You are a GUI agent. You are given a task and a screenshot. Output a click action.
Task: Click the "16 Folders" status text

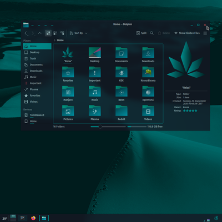click(59, 127)
